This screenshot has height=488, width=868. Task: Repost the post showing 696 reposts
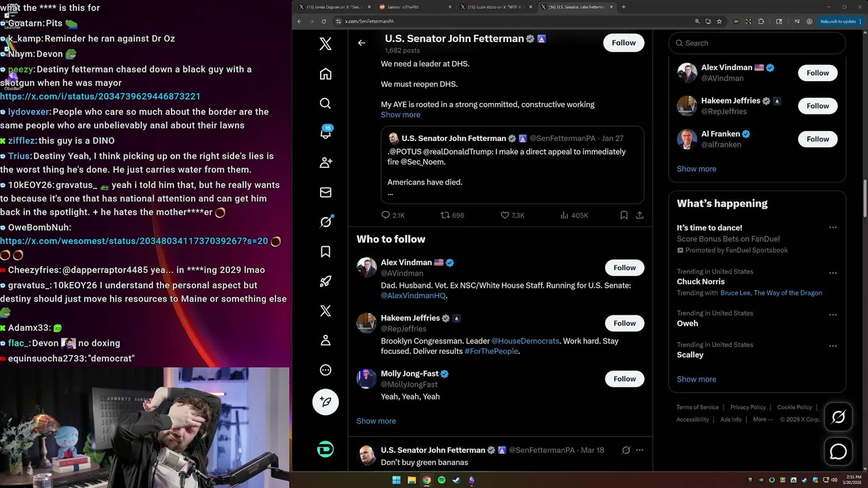(452, 216)
